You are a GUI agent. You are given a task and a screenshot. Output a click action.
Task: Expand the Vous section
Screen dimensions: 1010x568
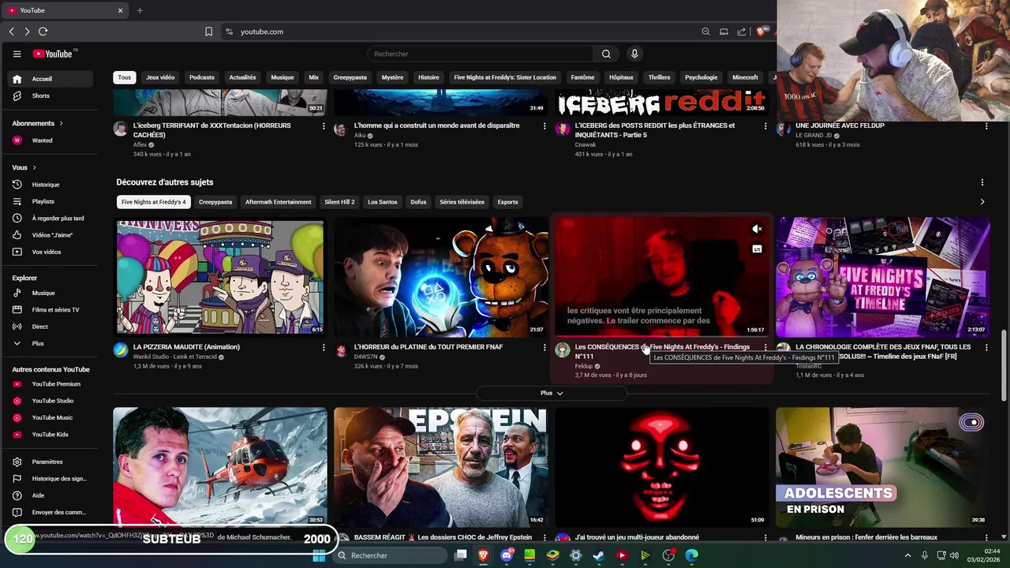(x=24, y=167)
